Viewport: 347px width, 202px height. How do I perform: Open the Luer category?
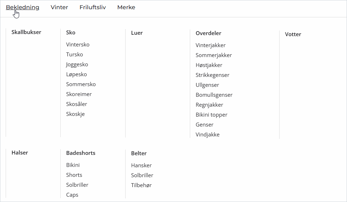[x=137, y=33]
